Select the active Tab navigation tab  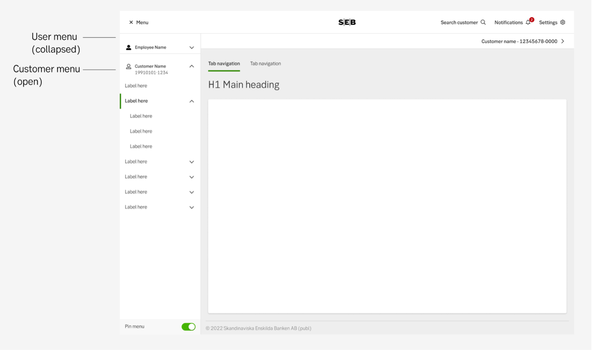[x=224, y=63]
